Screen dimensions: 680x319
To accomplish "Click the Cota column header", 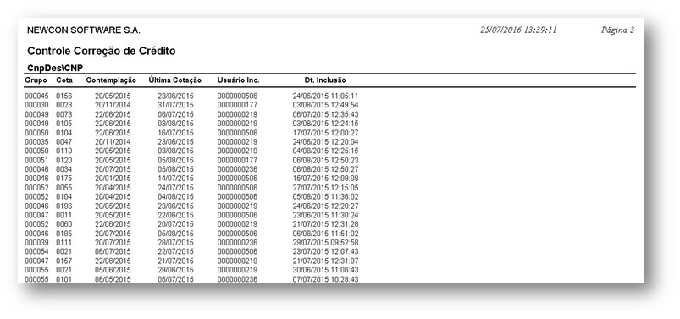I will [x=64, y=80].
